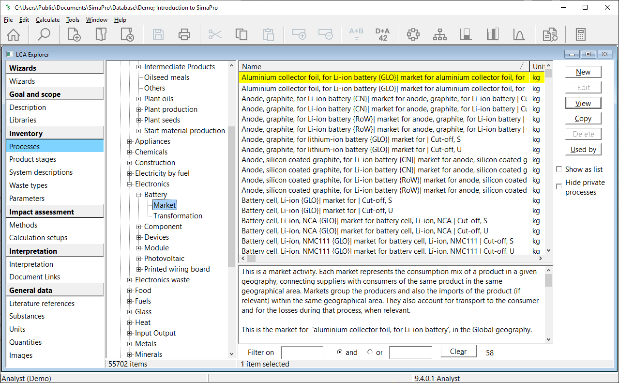
Task: Click the LCA Explorer window restore icon
Action: 588,54
